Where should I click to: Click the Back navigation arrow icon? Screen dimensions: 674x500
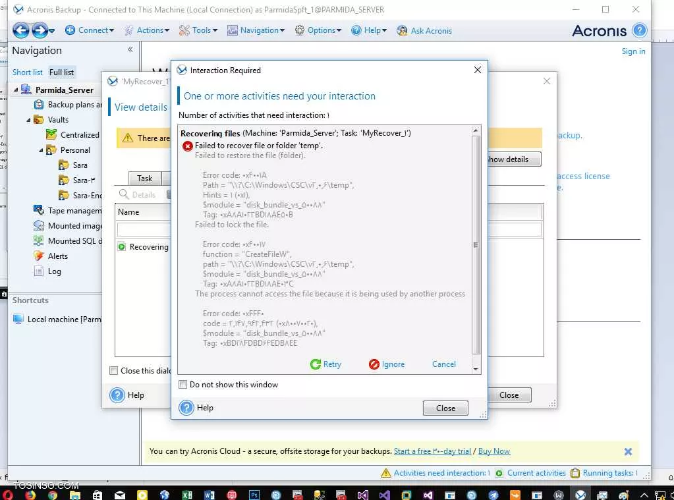coord(20,30)
